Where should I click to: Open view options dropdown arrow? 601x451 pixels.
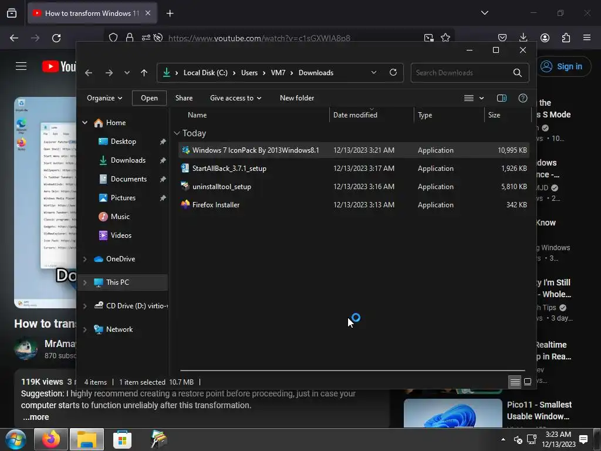pos(481,98)
